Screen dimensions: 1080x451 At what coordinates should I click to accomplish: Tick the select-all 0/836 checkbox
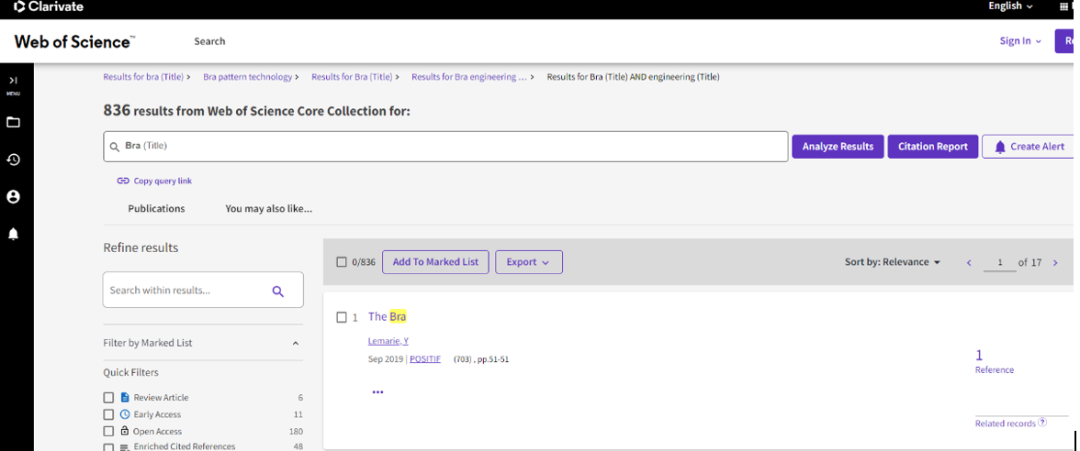coord(342,262)
